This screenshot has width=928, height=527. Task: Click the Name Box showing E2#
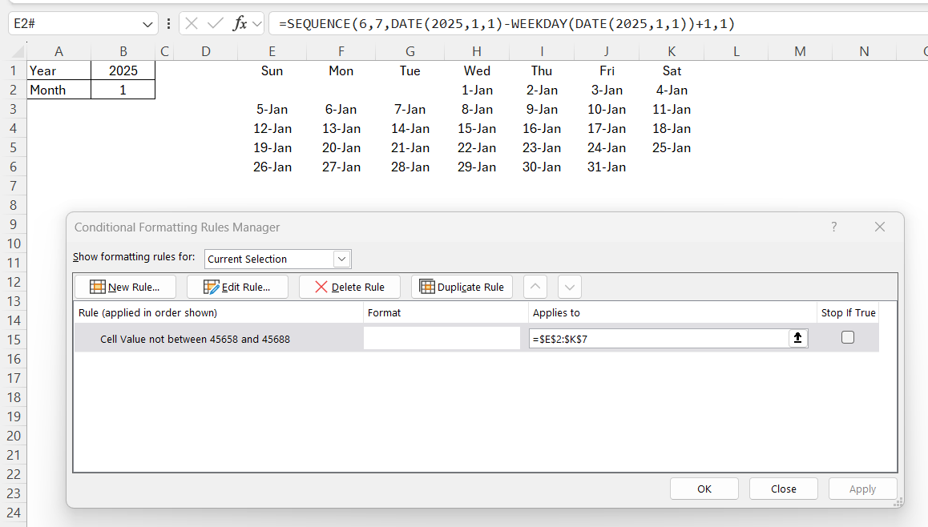[75, 24]
